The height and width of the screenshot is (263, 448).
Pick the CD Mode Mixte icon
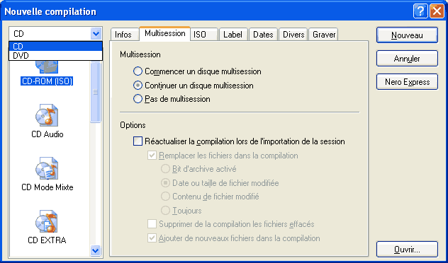pos(47,168)
